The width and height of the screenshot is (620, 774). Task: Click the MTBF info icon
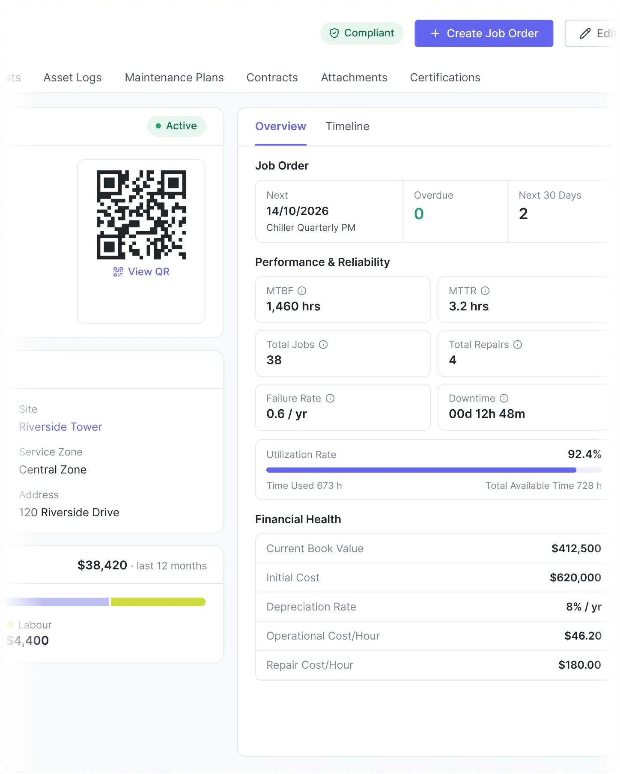(302, 291)
